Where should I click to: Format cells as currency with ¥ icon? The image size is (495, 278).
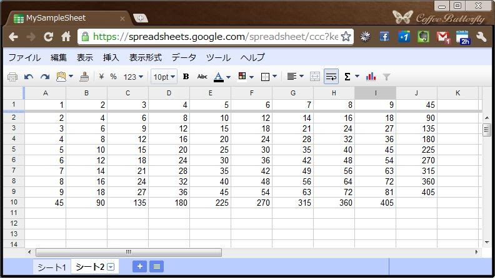point(101,77)
